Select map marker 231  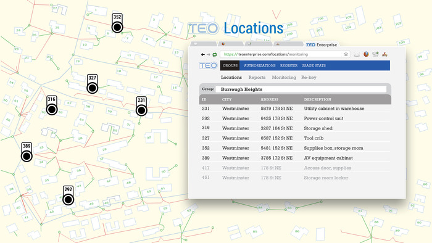point(141,106)
